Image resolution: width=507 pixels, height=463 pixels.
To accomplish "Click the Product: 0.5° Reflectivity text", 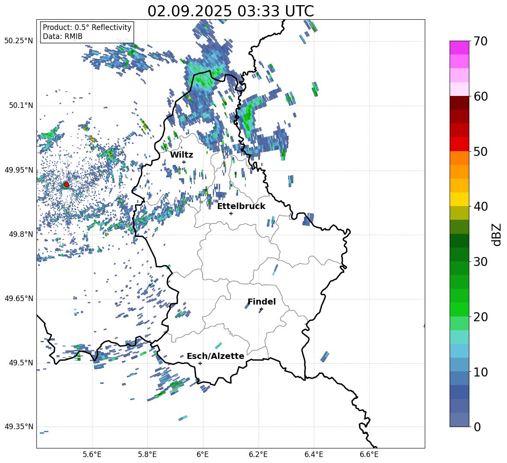I will pos(87,27).
